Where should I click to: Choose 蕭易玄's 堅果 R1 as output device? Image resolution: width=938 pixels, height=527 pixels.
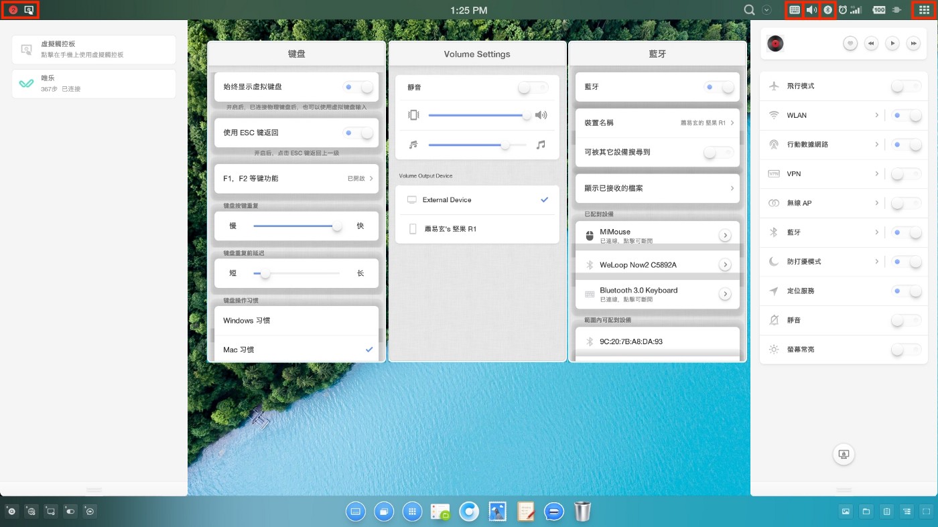477,229
